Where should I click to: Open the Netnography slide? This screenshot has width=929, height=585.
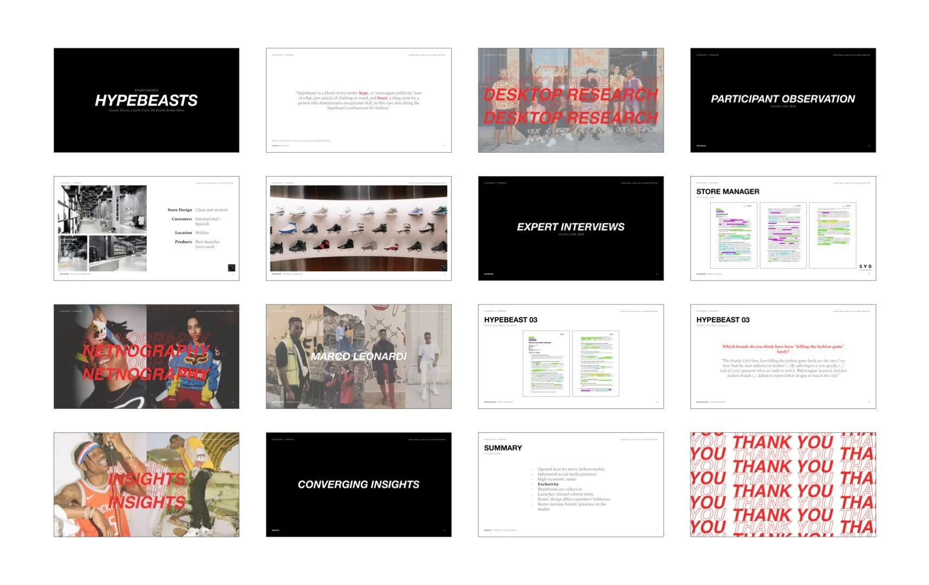[x=146, y=356]
